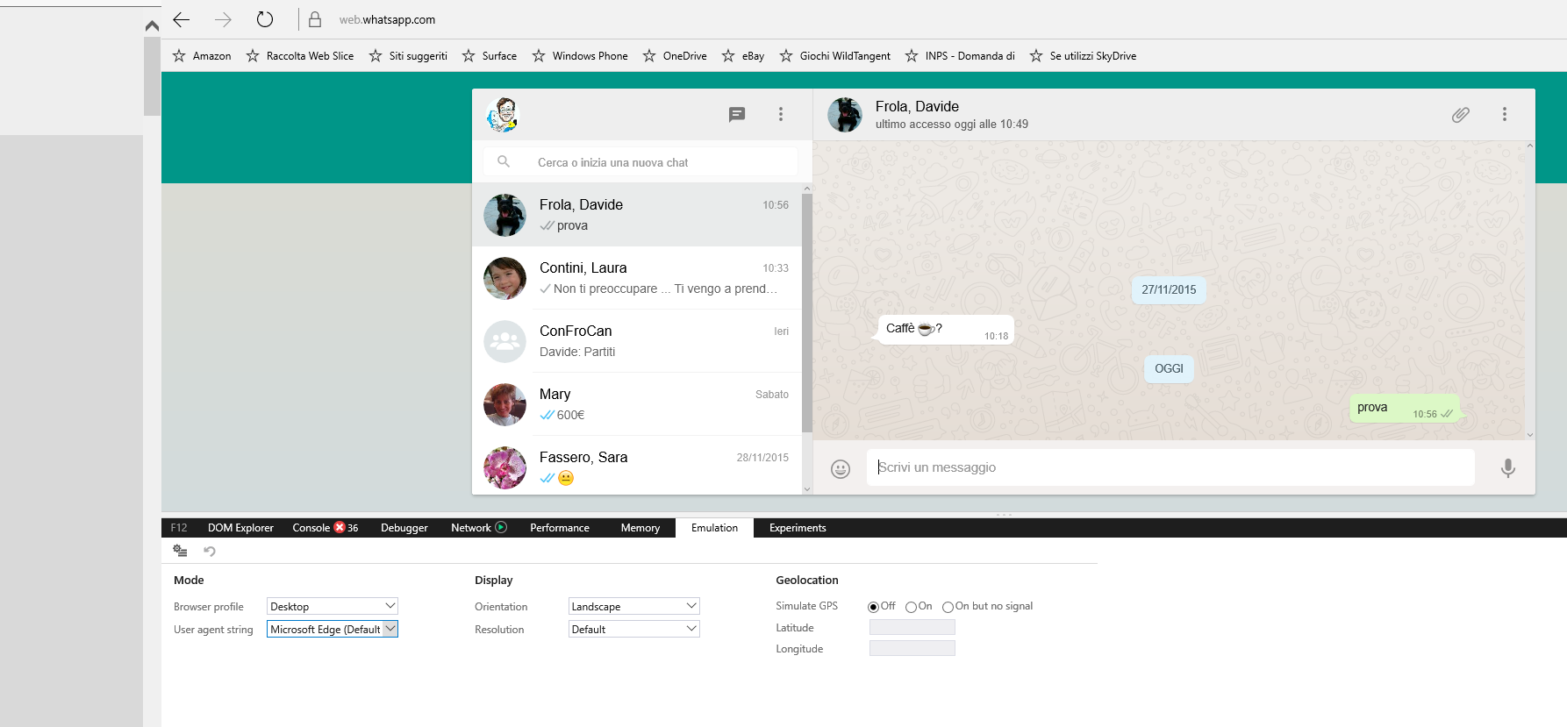Click the attach paperclip icon
The image size is (1567, 727).
pos(1460,114)
